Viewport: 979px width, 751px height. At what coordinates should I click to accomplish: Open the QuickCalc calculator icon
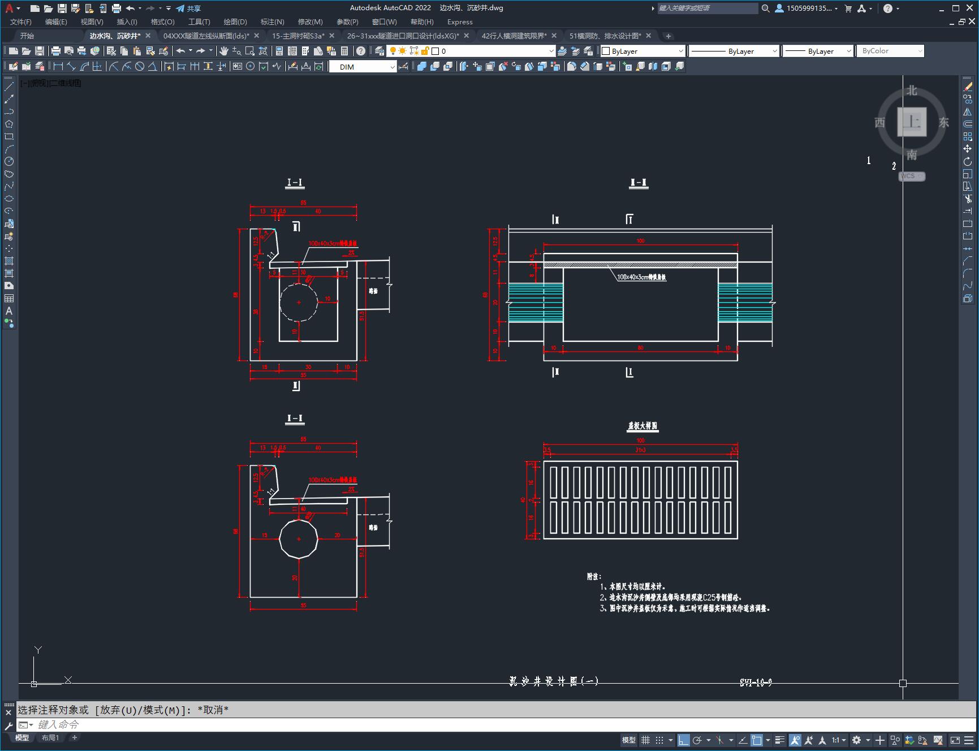coord(344,51)
